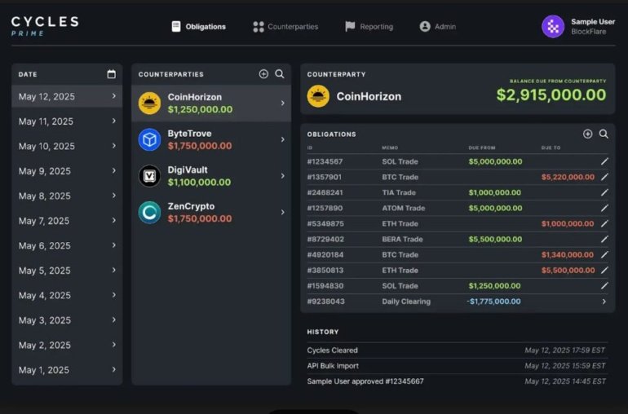Expand May 12, 2025 date chevron
Viewport: 628px width, 414px height.
113,96
